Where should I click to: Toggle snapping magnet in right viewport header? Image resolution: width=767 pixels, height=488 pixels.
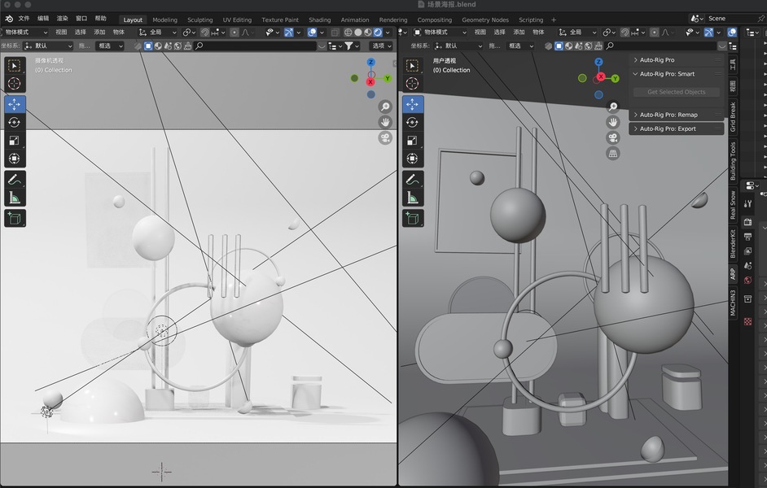(625, 33)
